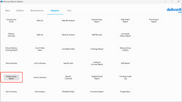Open Updated Email Report

point(97,77)
